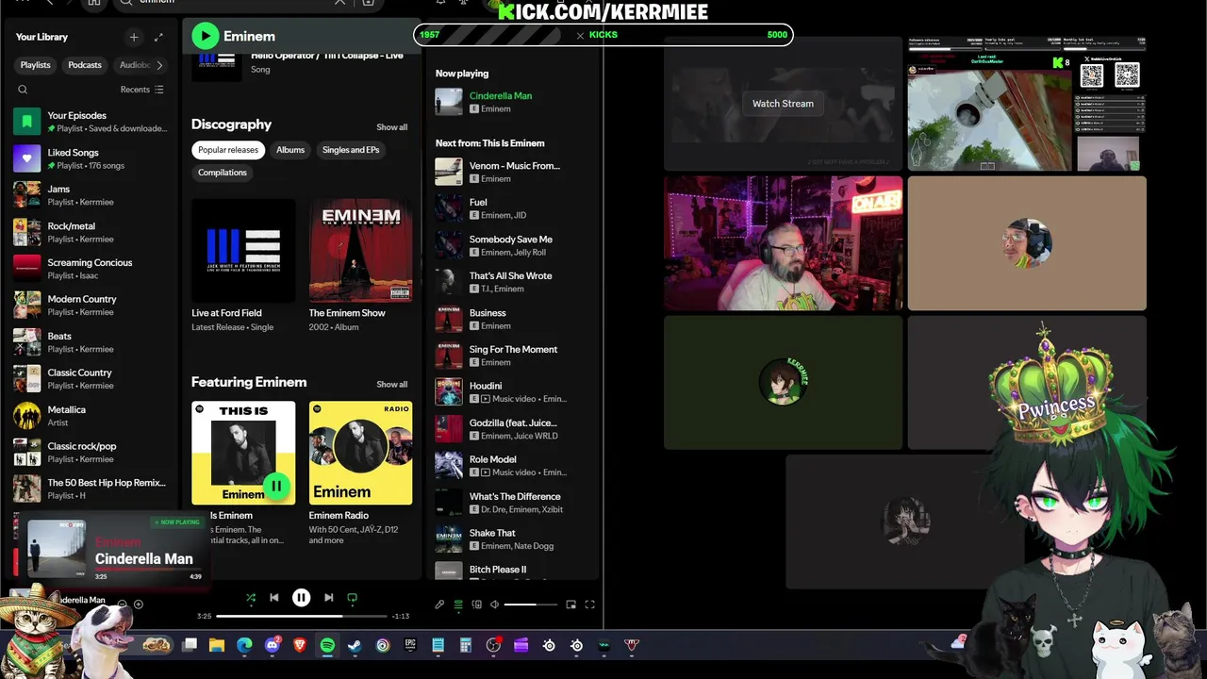1207x679 pixels.
Task: Skip to the next track
Action: [328, 597]
